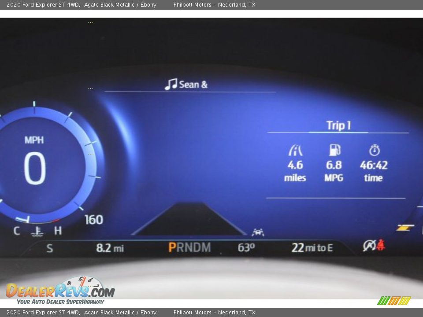Click the 8.2 mi odometer reading
Image resolution: width=423 pixels, height=317 pixels.
(110, 248)
